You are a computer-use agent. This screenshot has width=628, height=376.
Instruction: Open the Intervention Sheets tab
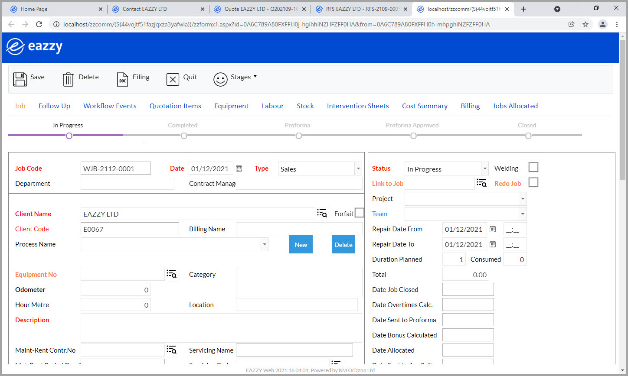tap(358, 106)
